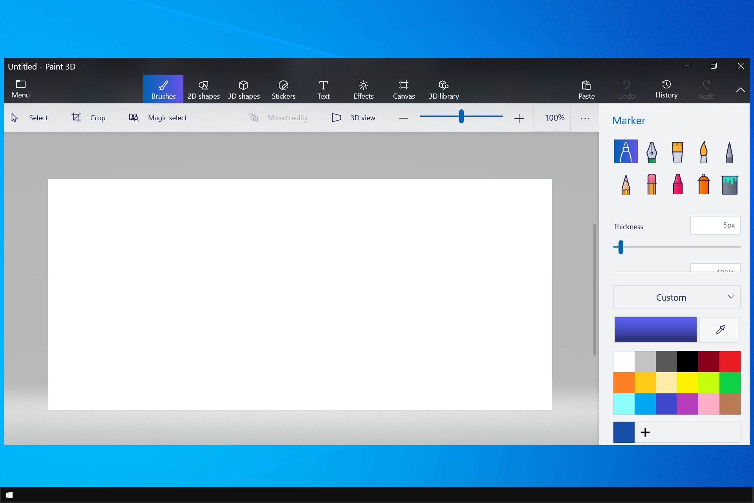Choose the bright red color swatch

pyautogui.click(x=730, y=362)
